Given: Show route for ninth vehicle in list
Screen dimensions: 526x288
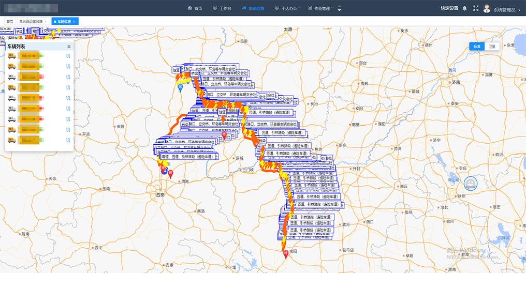Looking at the screenshot, I should click(x=68, y=140).
